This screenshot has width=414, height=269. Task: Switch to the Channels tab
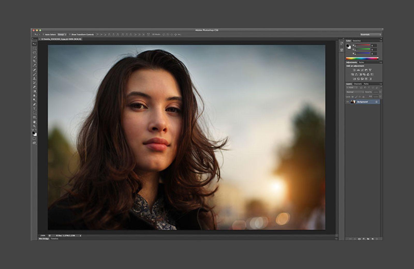(x=358, y=84)
